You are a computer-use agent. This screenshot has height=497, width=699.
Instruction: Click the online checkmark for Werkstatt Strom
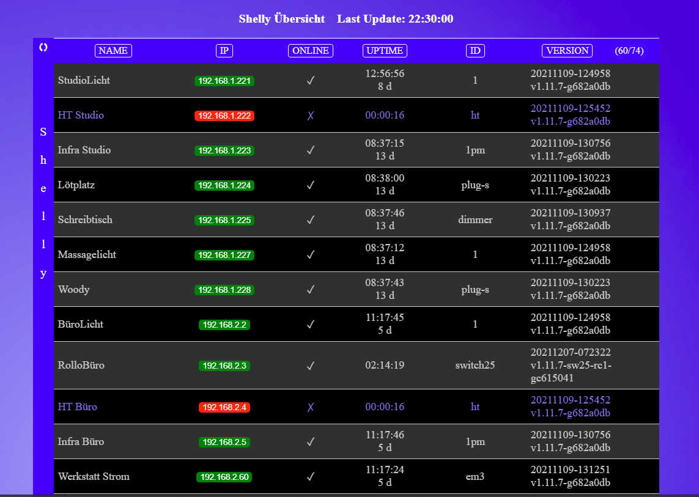pyautogui.click(x=311, y=477)
